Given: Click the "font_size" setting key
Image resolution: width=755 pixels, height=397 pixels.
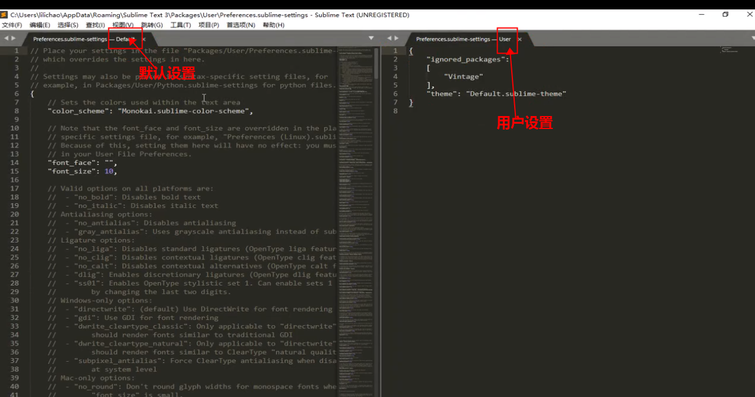Looking at the screenshot, I should pyautogui.click(x=71, y=171).
